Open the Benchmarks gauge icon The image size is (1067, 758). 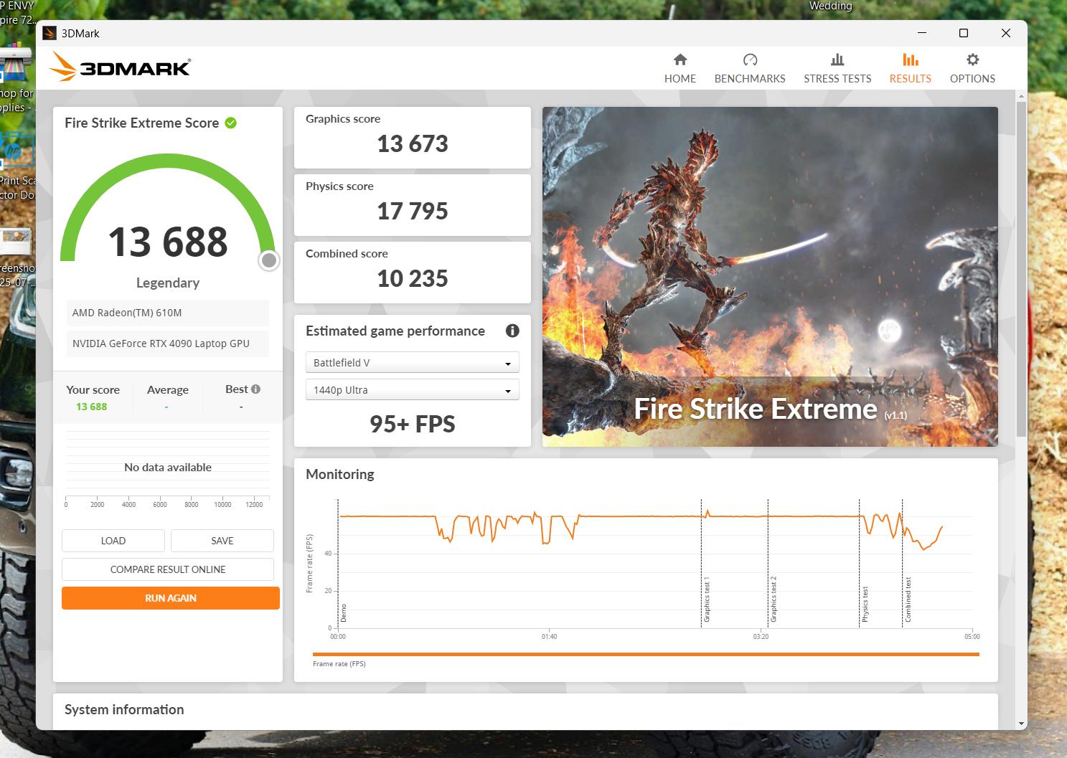[750, 60]
